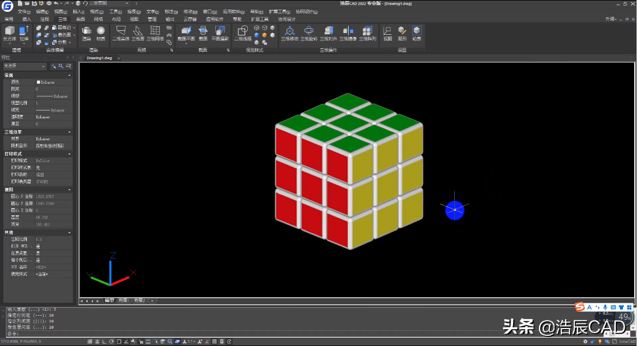Toggle PICKADD mode icon in properties panel
The image size is (637, 346).
pos(53,66)
